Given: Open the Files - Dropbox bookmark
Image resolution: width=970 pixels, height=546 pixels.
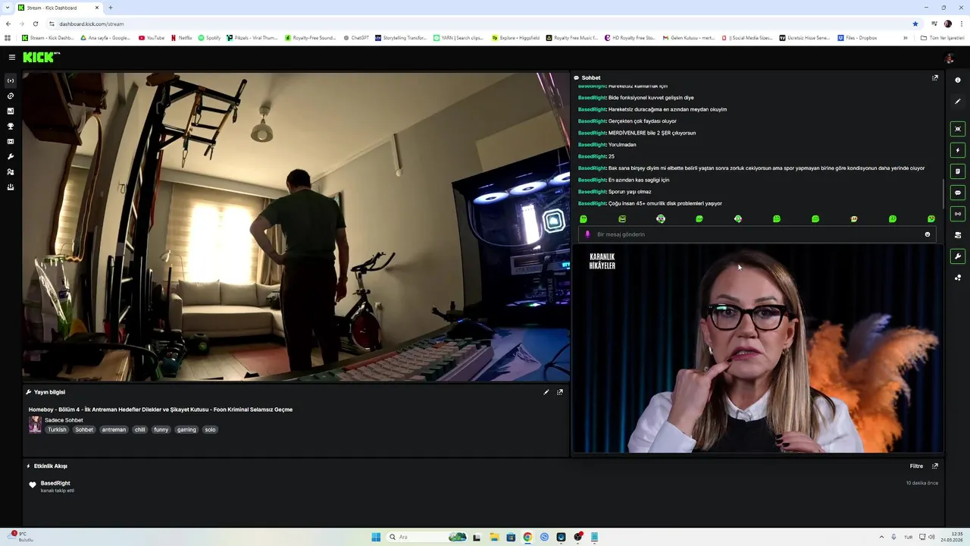Looking at the screenshot, I should tap(857, 38).
